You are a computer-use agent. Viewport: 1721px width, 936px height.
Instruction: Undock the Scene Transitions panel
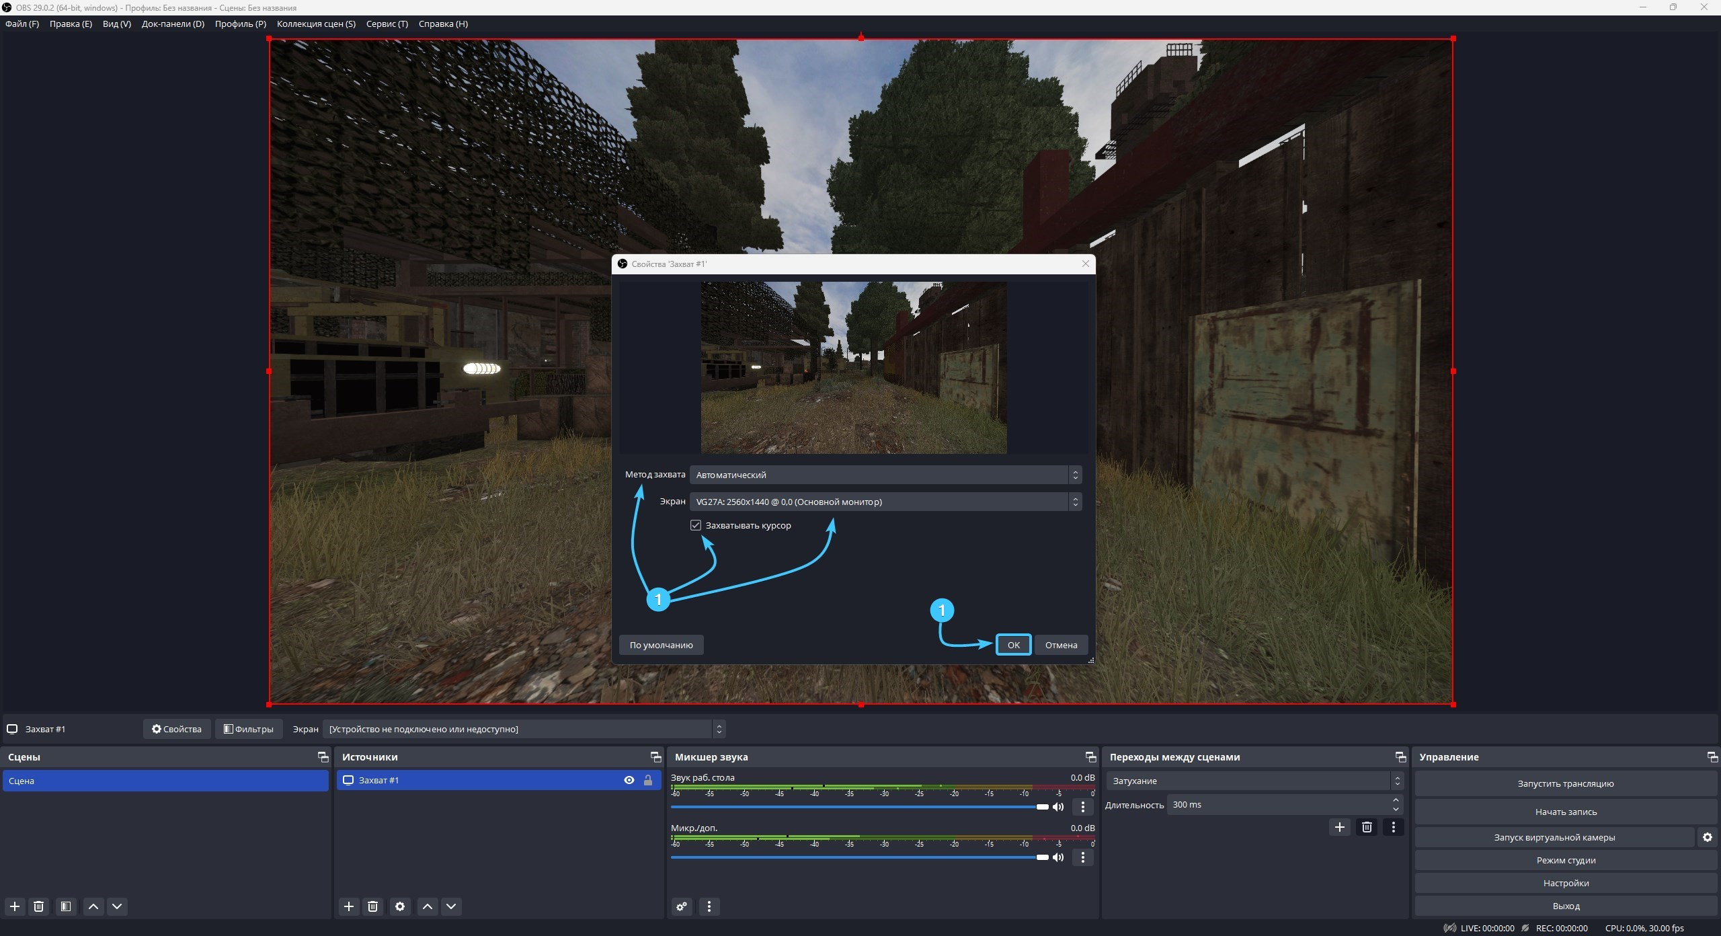click(x=1401, y=757)
